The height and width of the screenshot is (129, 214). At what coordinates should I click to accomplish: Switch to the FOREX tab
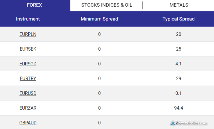35,5
